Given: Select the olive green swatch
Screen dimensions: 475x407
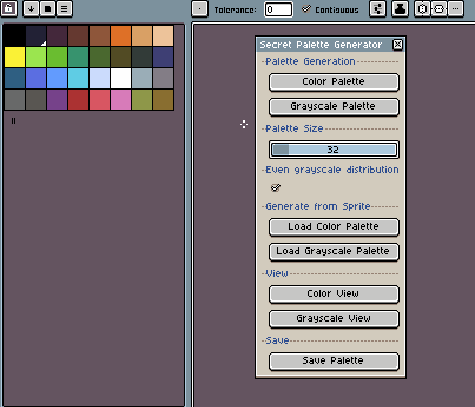Looking at the screenshot, I should [x=142, y=100].
